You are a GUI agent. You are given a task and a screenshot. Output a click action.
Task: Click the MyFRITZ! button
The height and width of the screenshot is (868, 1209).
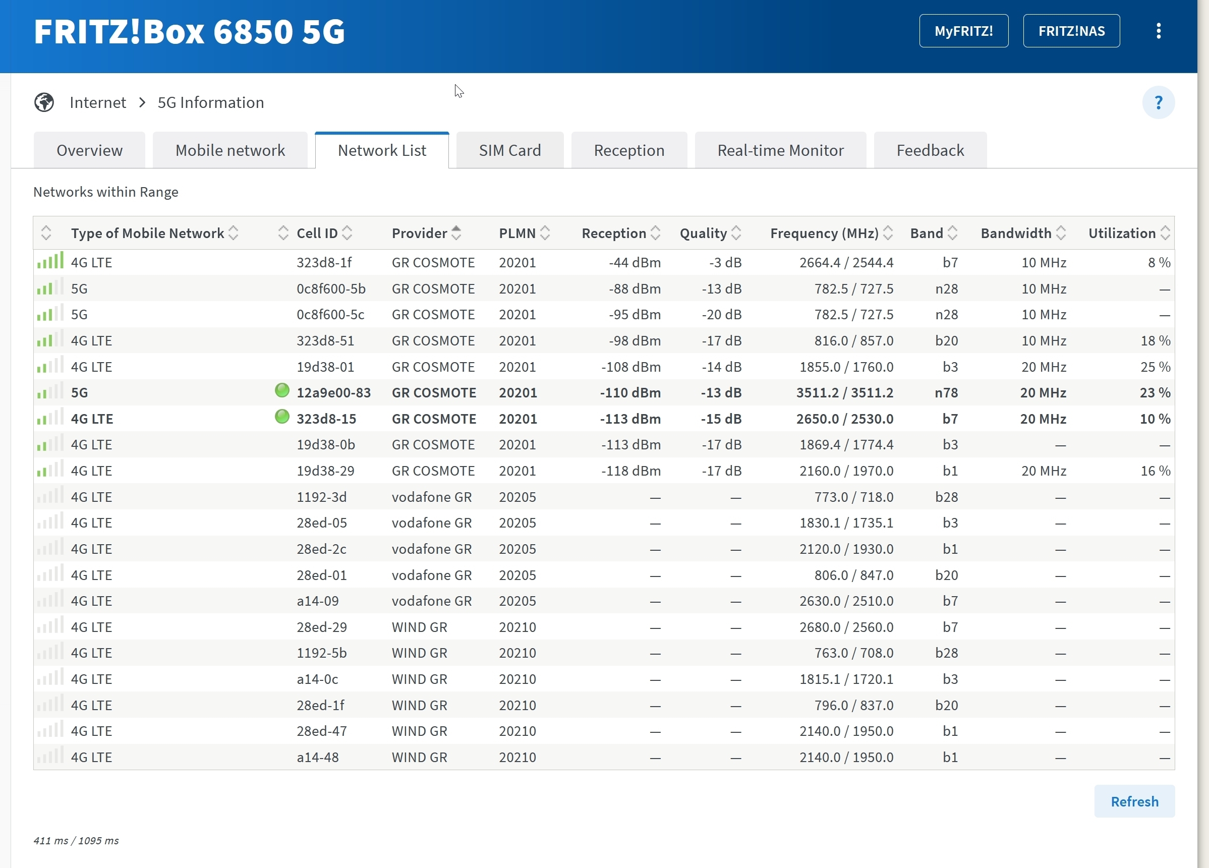[964, 31]
